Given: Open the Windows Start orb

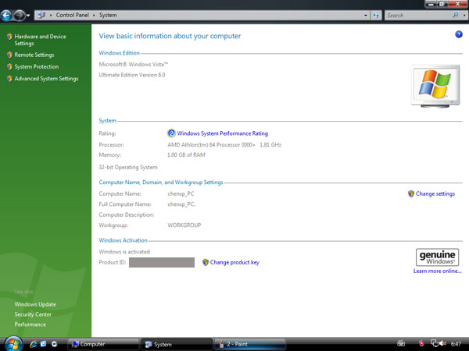Looking at the screenshot, I should pyautogui.click(x=13, y=343).
